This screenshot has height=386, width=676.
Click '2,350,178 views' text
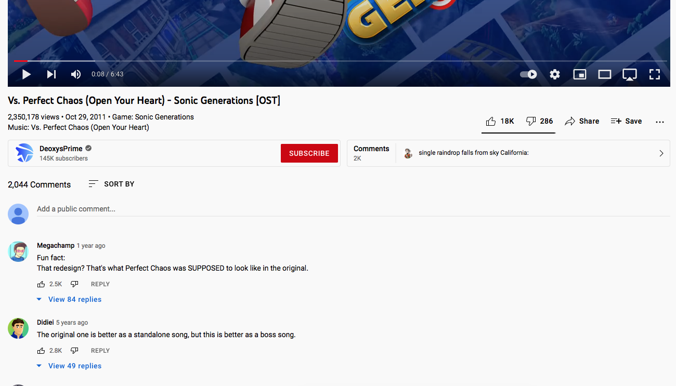tap(33, 117)
